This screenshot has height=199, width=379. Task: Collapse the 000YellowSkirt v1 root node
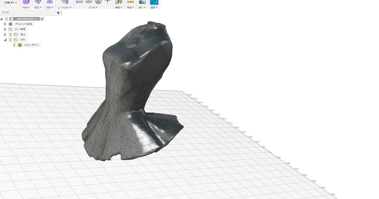click(2, 19)
